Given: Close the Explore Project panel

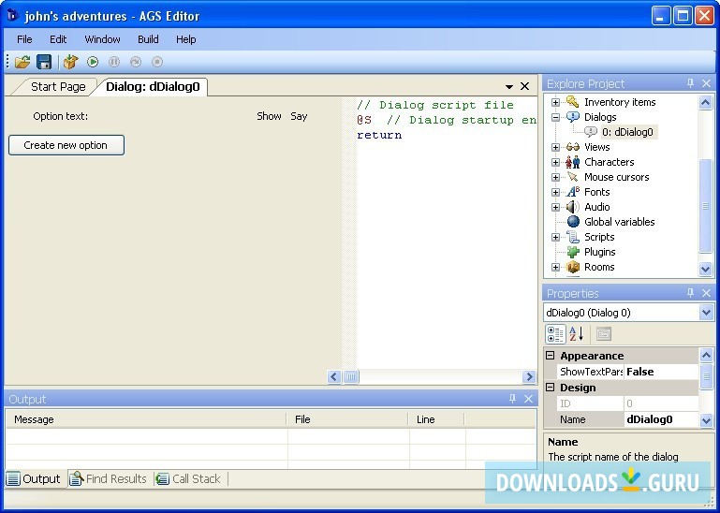Looking at the screenshot, I should pyautogui.click(x=707, y=83).
